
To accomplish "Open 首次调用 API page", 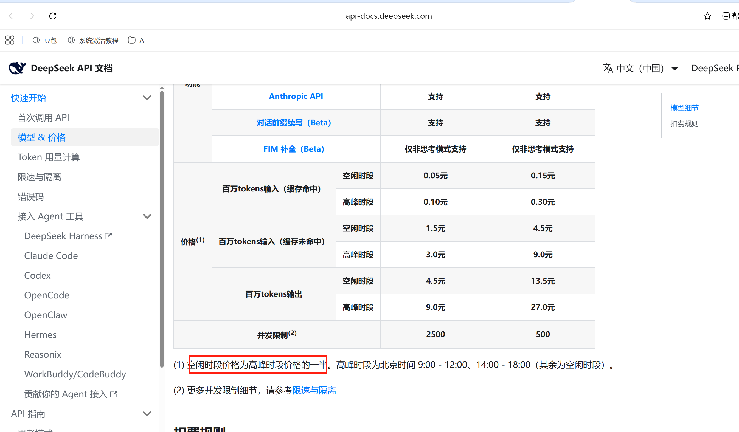I will (43, 117).
